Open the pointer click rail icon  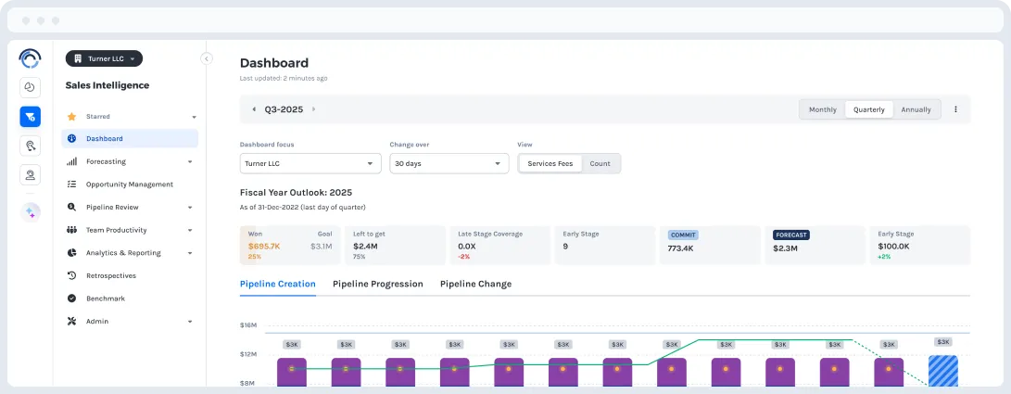point(30,146)
